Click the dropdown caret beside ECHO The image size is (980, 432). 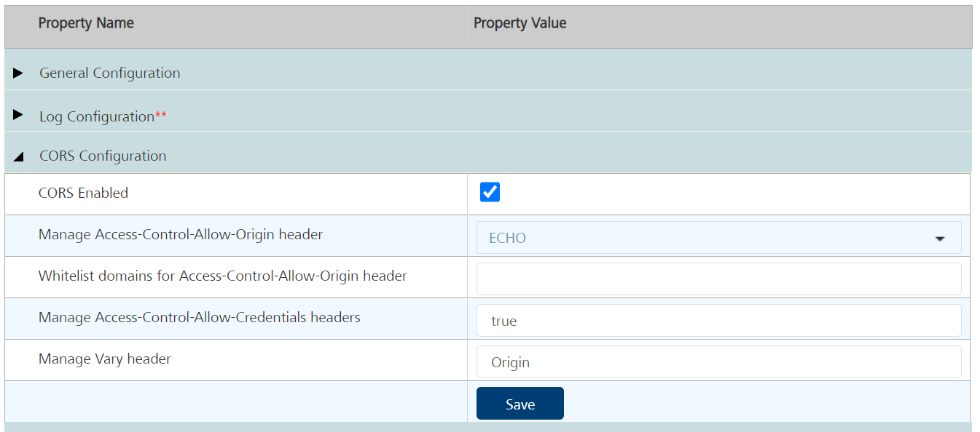click(940, 239)
